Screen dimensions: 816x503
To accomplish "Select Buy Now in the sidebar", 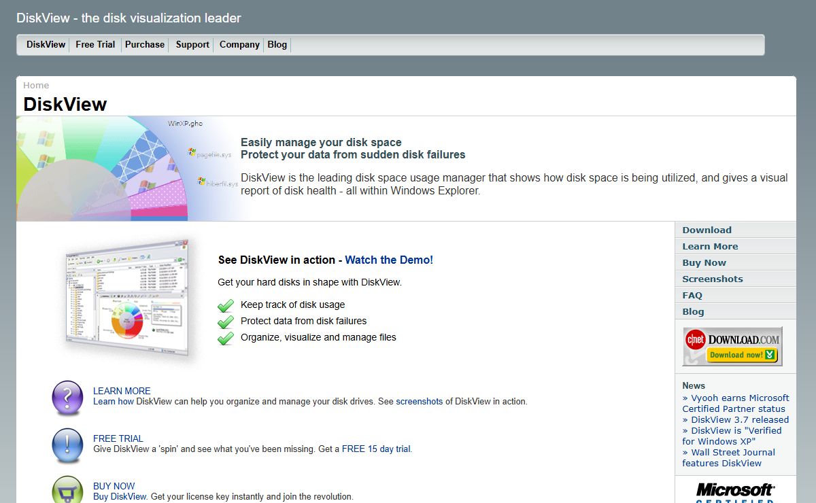I will [x=735, y=262].
